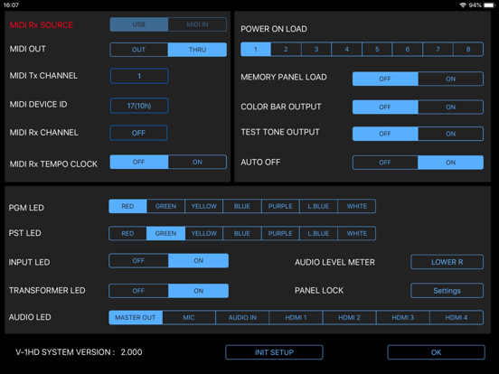The height and width of the screenshot is (374, 499).
Task: Choose YELLOW for PST LED
Action: pos(204,233)
